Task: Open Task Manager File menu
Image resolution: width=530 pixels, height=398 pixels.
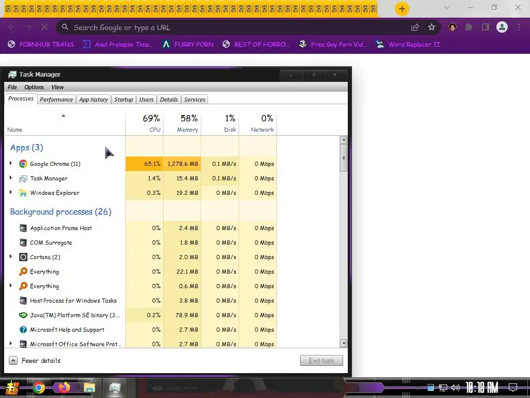Action: pyautogui.click(x=12, y=87)
